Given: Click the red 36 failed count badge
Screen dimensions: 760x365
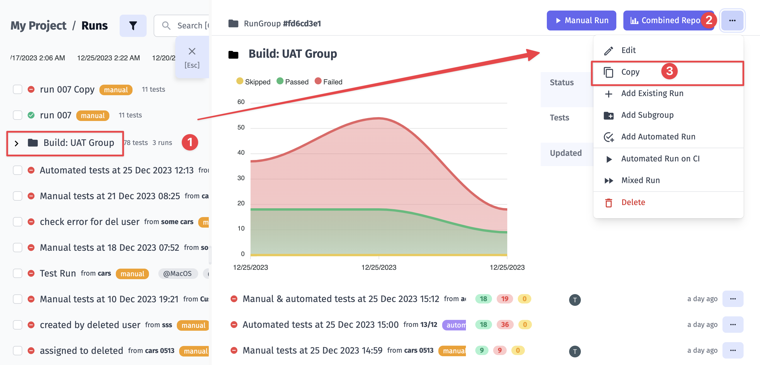Looking at the screenshot, I should pyautogui.click(x=505, y=325).
